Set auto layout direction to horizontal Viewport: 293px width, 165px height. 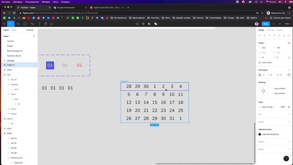coord(264,75)
